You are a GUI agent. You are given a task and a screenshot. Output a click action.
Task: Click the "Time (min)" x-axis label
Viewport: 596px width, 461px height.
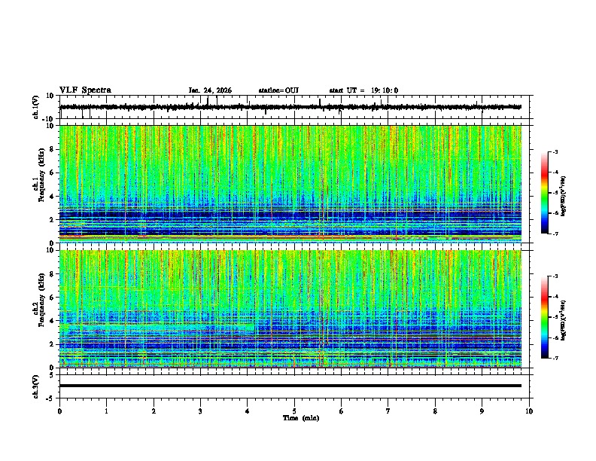point(301,418)
